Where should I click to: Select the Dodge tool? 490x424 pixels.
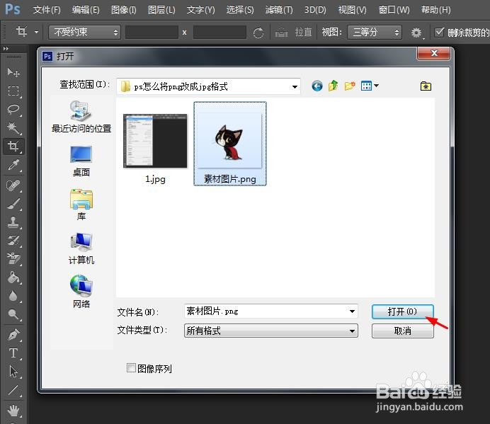click(13, 314)
